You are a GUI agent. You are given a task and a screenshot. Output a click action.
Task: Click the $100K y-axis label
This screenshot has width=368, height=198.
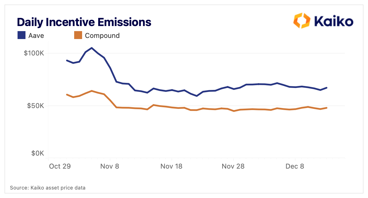pos(33,53)
